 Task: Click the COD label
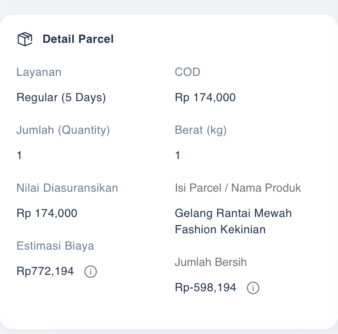(187, 72)
